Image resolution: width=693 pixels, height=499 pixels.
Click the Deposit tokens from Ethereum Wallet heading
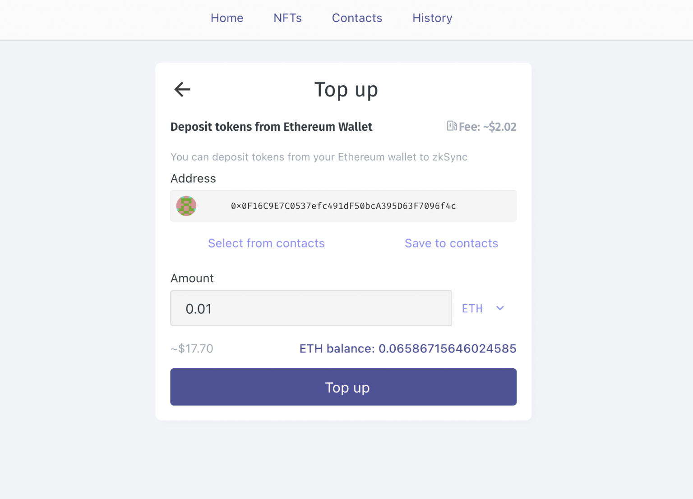click(x=271, y=127)
